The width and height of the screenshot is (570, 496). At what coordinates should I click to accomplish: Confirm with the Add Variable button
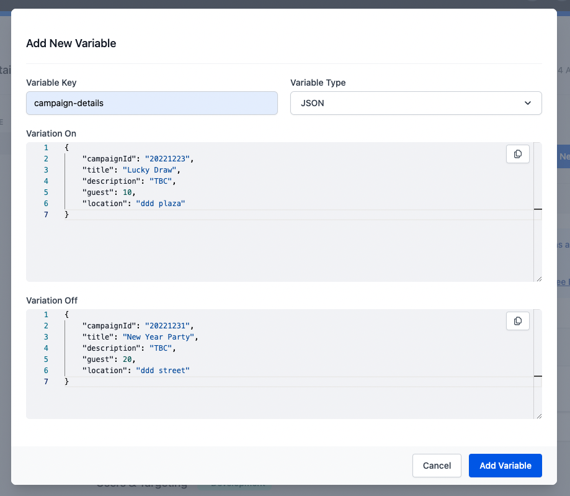click(x=505, y=466)
